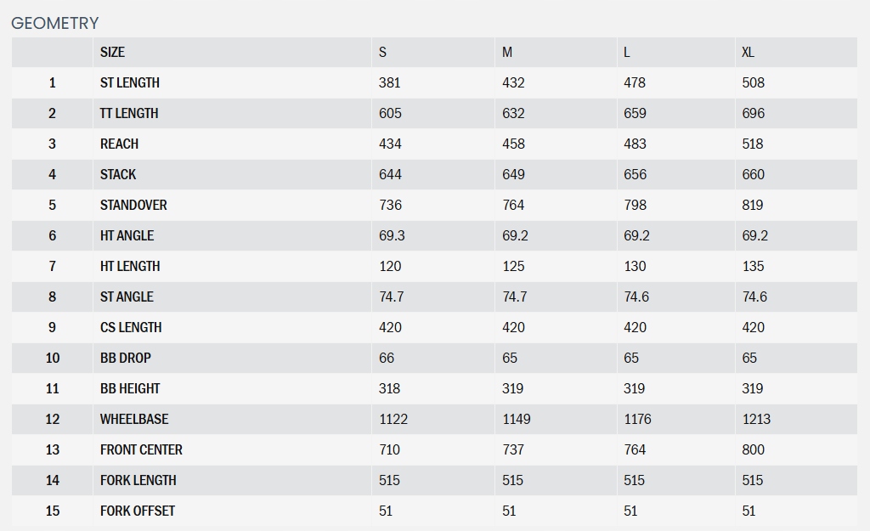Select the REACH row label

119,144
